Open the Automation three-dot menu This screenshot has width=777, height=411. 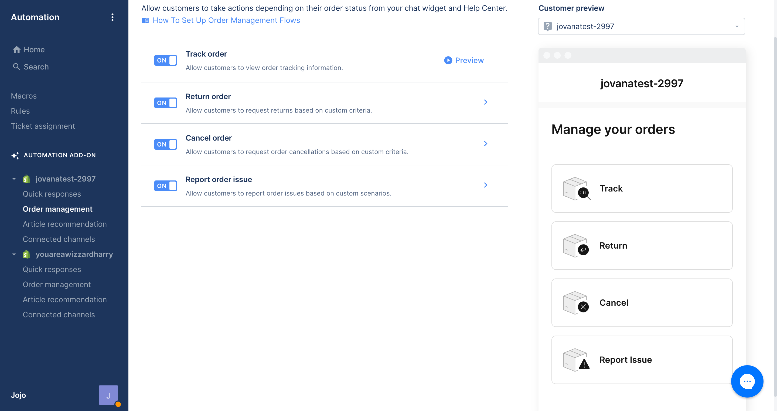[112, 17]
